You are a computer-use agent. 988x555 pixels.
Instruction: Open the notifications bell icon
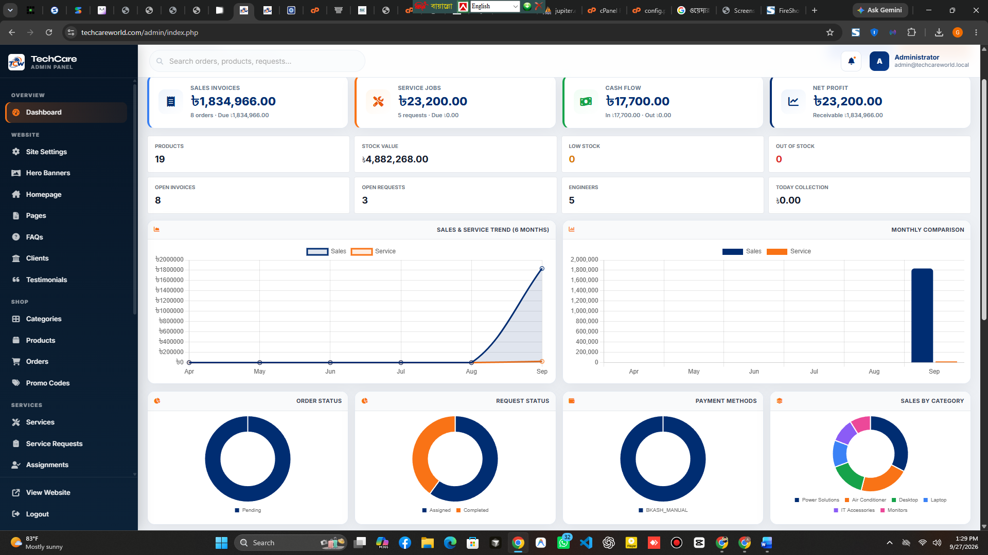click(851, 61)
